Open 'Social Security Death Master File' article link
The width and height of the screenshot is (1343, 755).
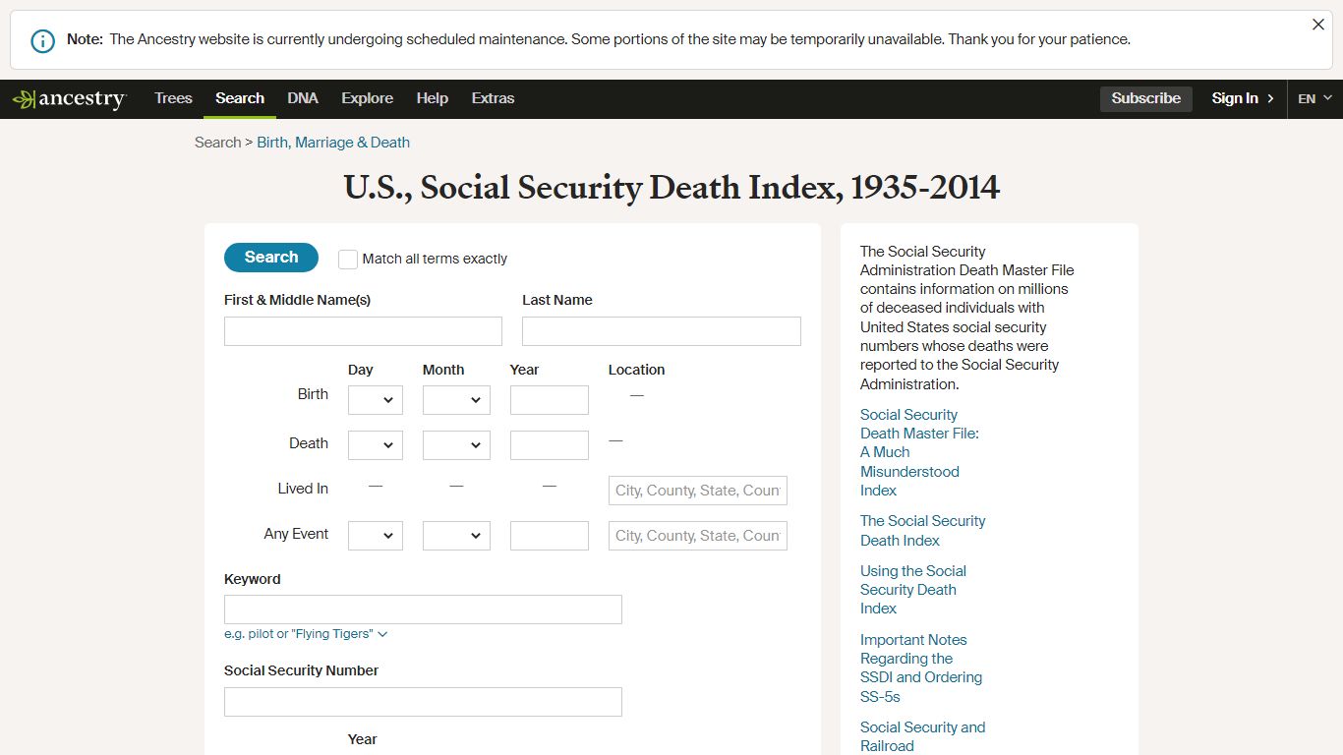(x=919, y=452)
